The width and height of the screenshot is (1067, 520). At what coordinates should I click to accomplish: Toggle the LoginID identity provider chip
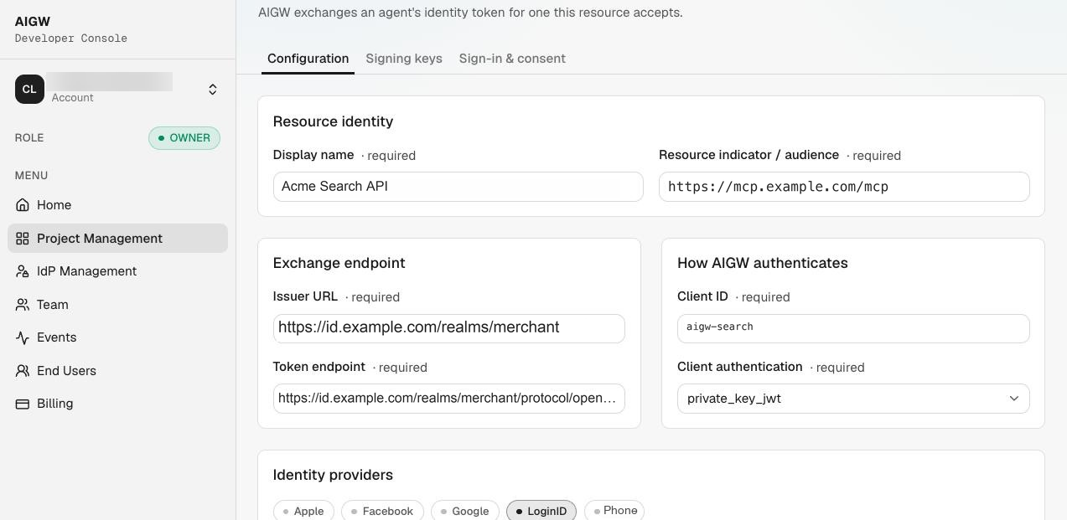541,511
